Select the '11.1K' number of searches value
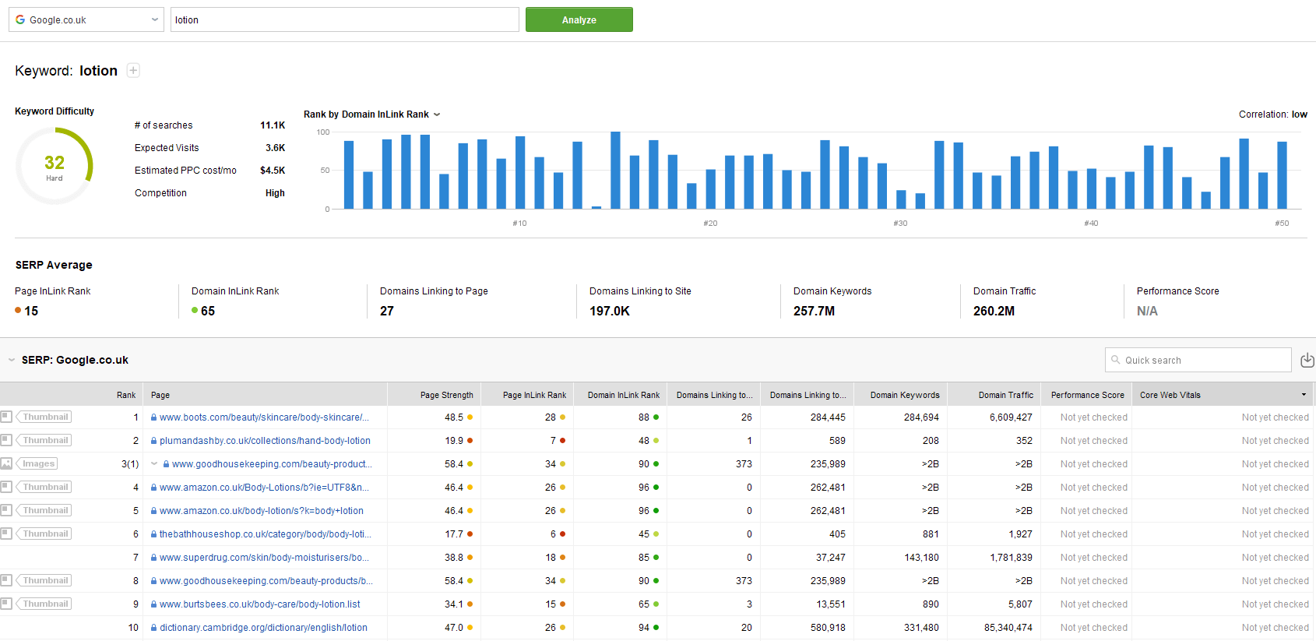This screenshot has width=1316, height=641. click(x=273, y=125)
